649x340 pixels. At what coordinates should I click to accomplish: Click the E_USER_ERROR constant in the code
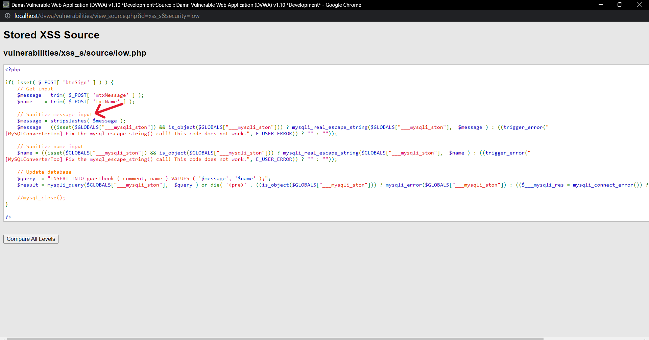pyautogui.click(x=273, y=134)
